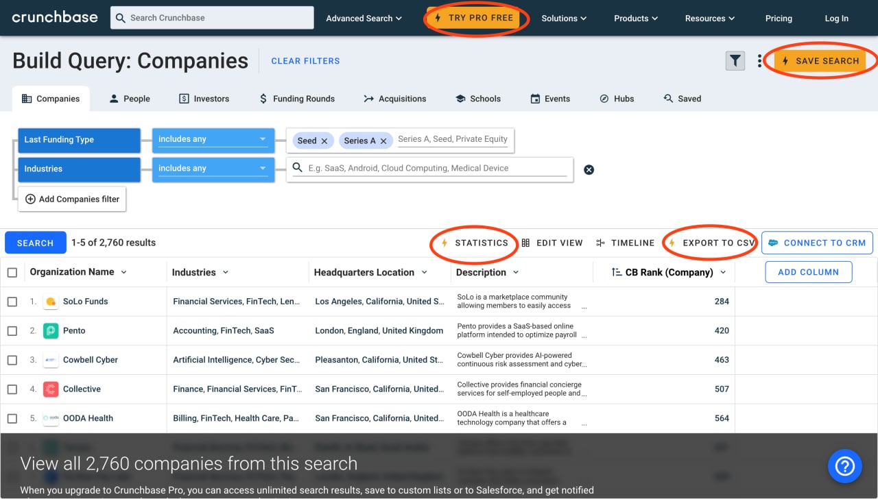This screenshot has height=499, width=878.
Task: Switch to the Companies tab
Action: pyautogui.click(x=51, y=99)
